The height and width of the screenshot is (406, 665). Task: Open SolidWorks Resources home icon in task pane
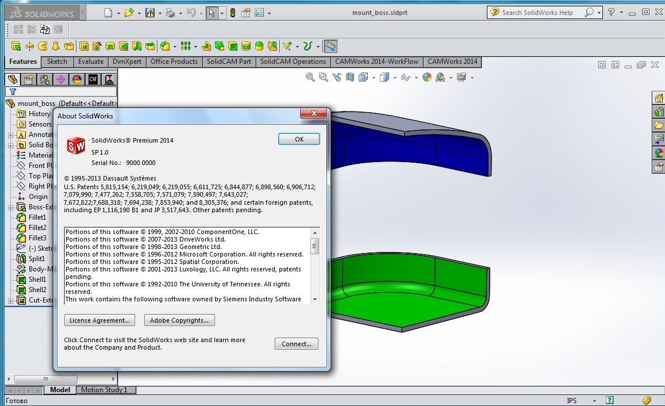[x=659, y=98]
